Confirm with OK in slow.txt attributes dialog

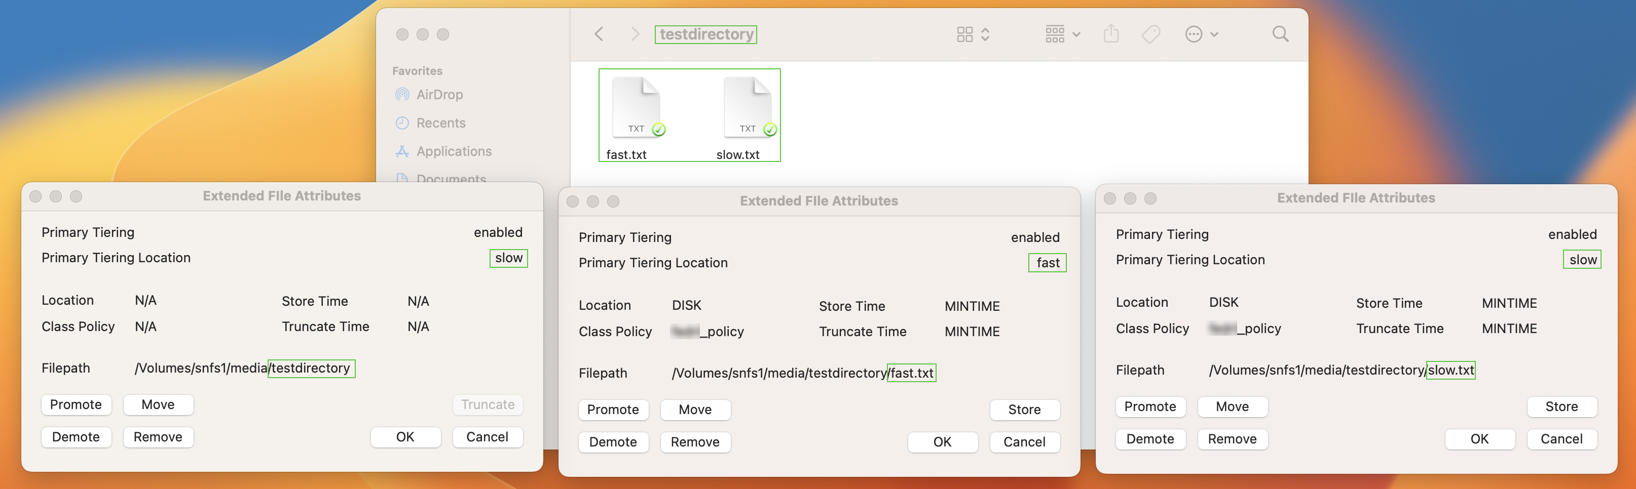click(1479, 439)
